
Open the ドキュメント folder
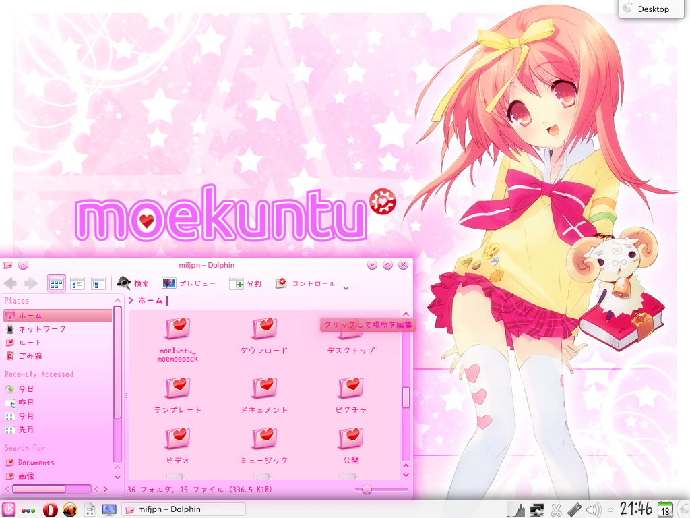264,395
